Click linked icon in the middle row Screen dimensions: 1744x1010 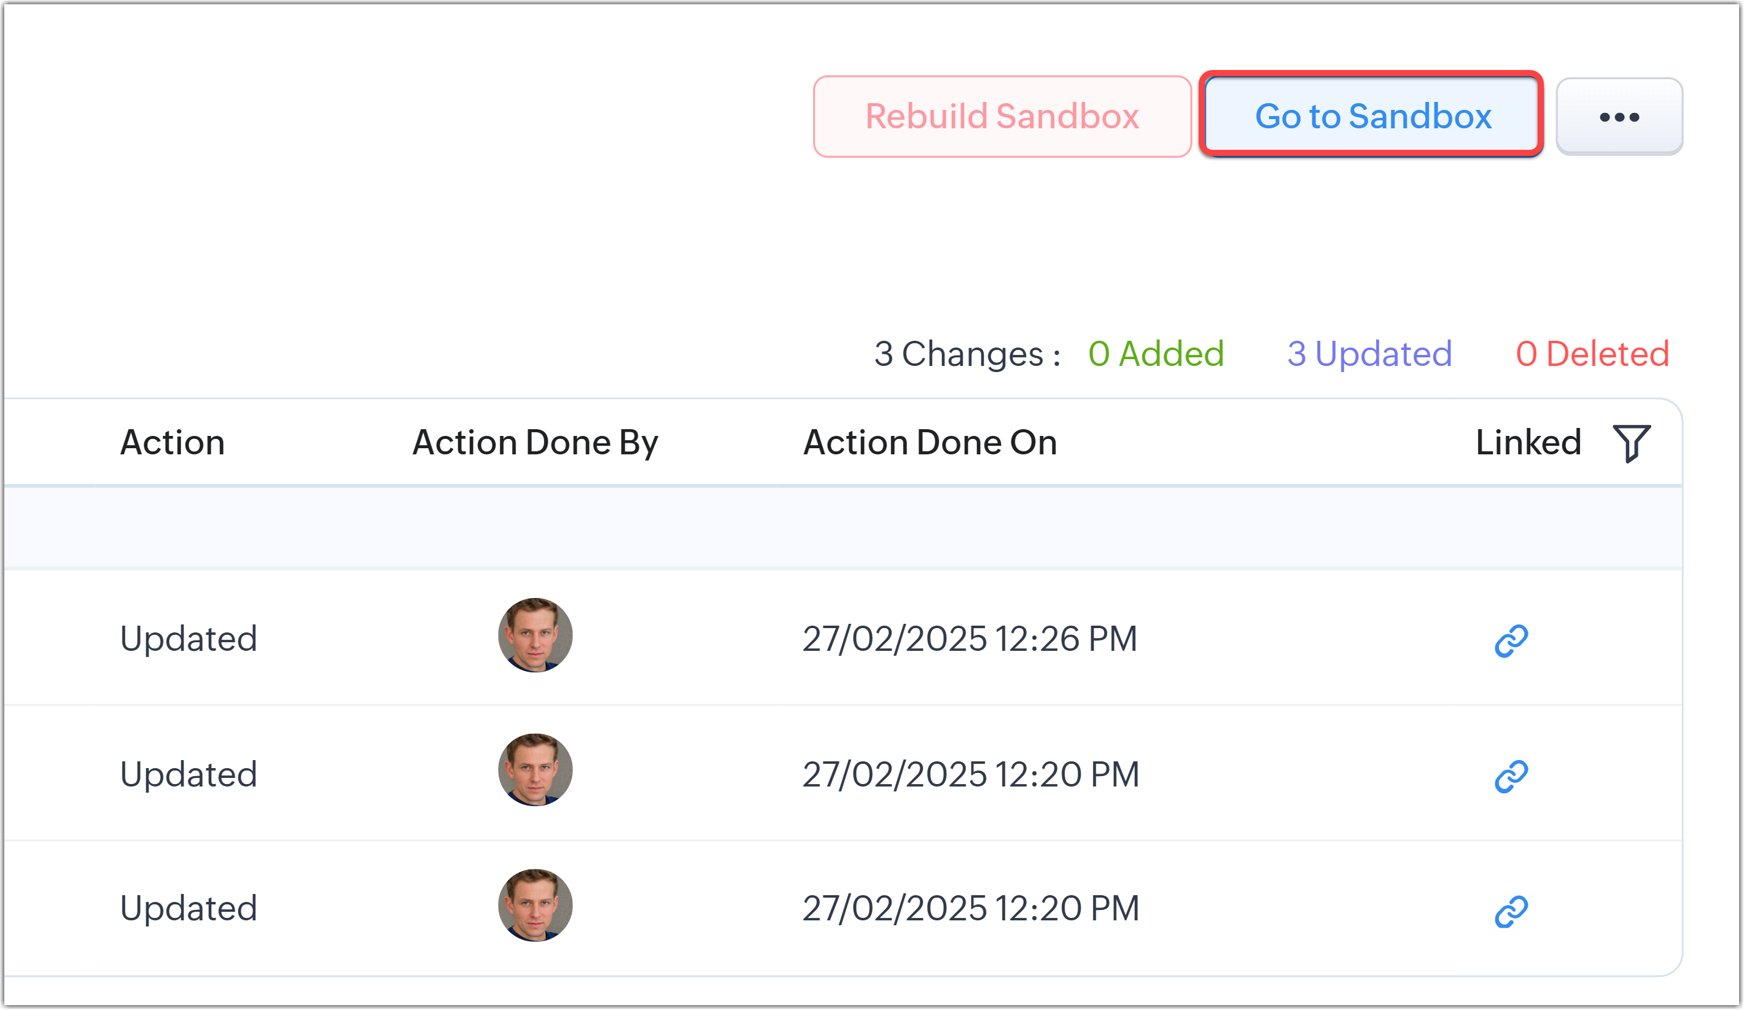click(x=1511, y=776)
